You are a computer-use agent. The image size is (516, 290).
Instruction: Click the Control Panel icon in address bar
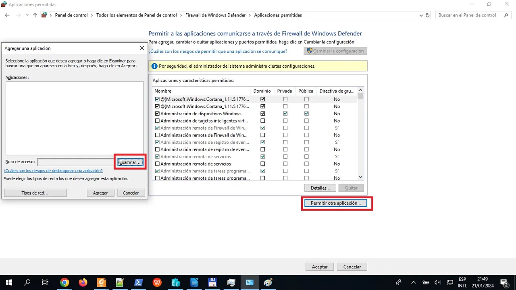44,15
